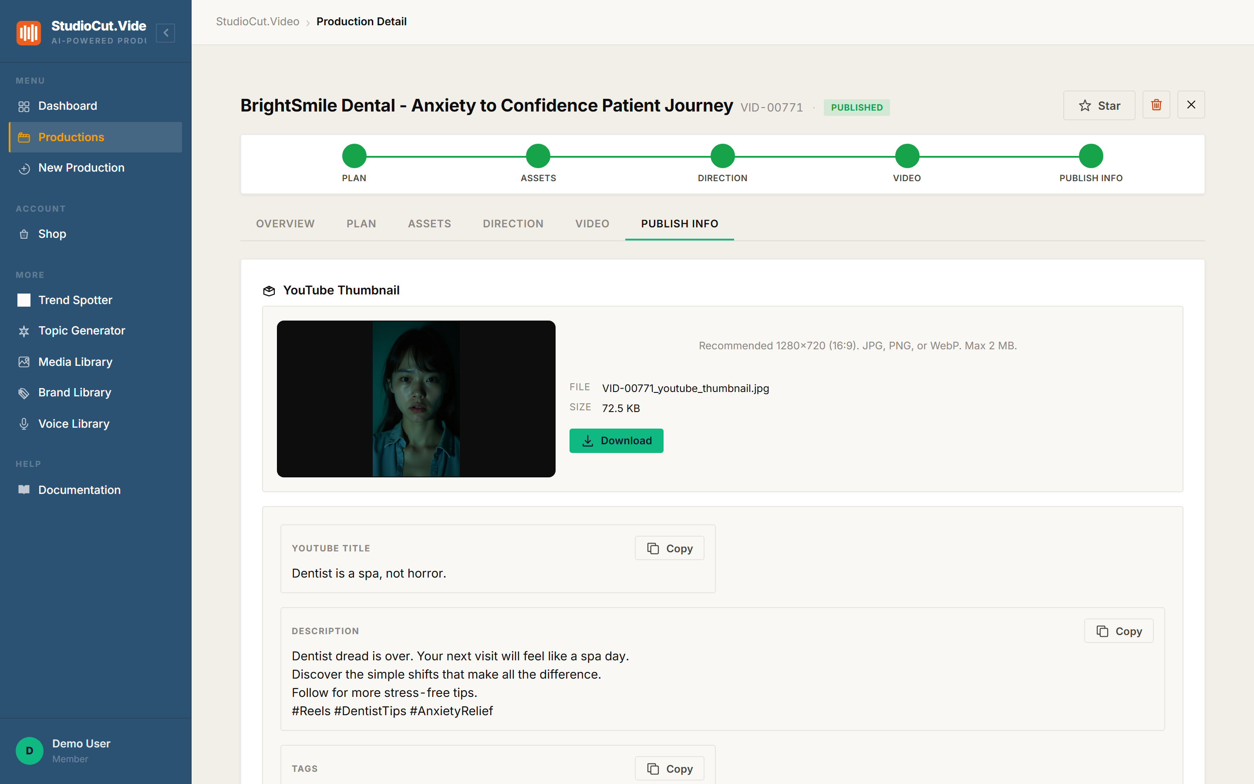Switch to the DIRECTION tab
This screenshot has height=784, width=1254.
point(513,223)
